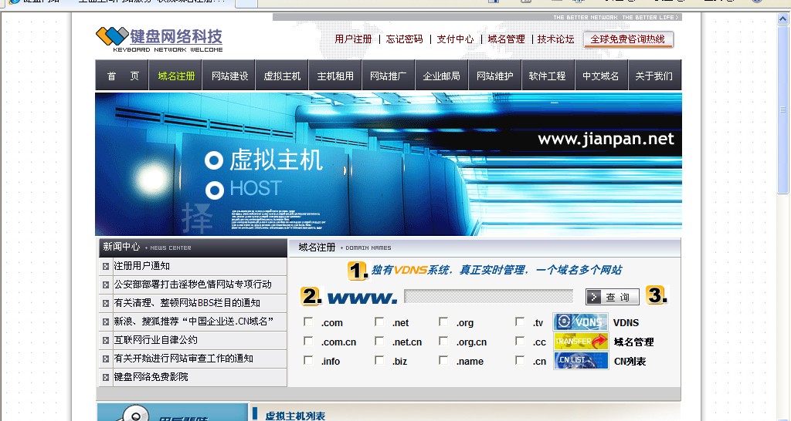This screenshot has height=421, width=791.
Task: Click bullet icon beside 有关开始进行网站审查工作的通知
Action: tap(105, 359)
